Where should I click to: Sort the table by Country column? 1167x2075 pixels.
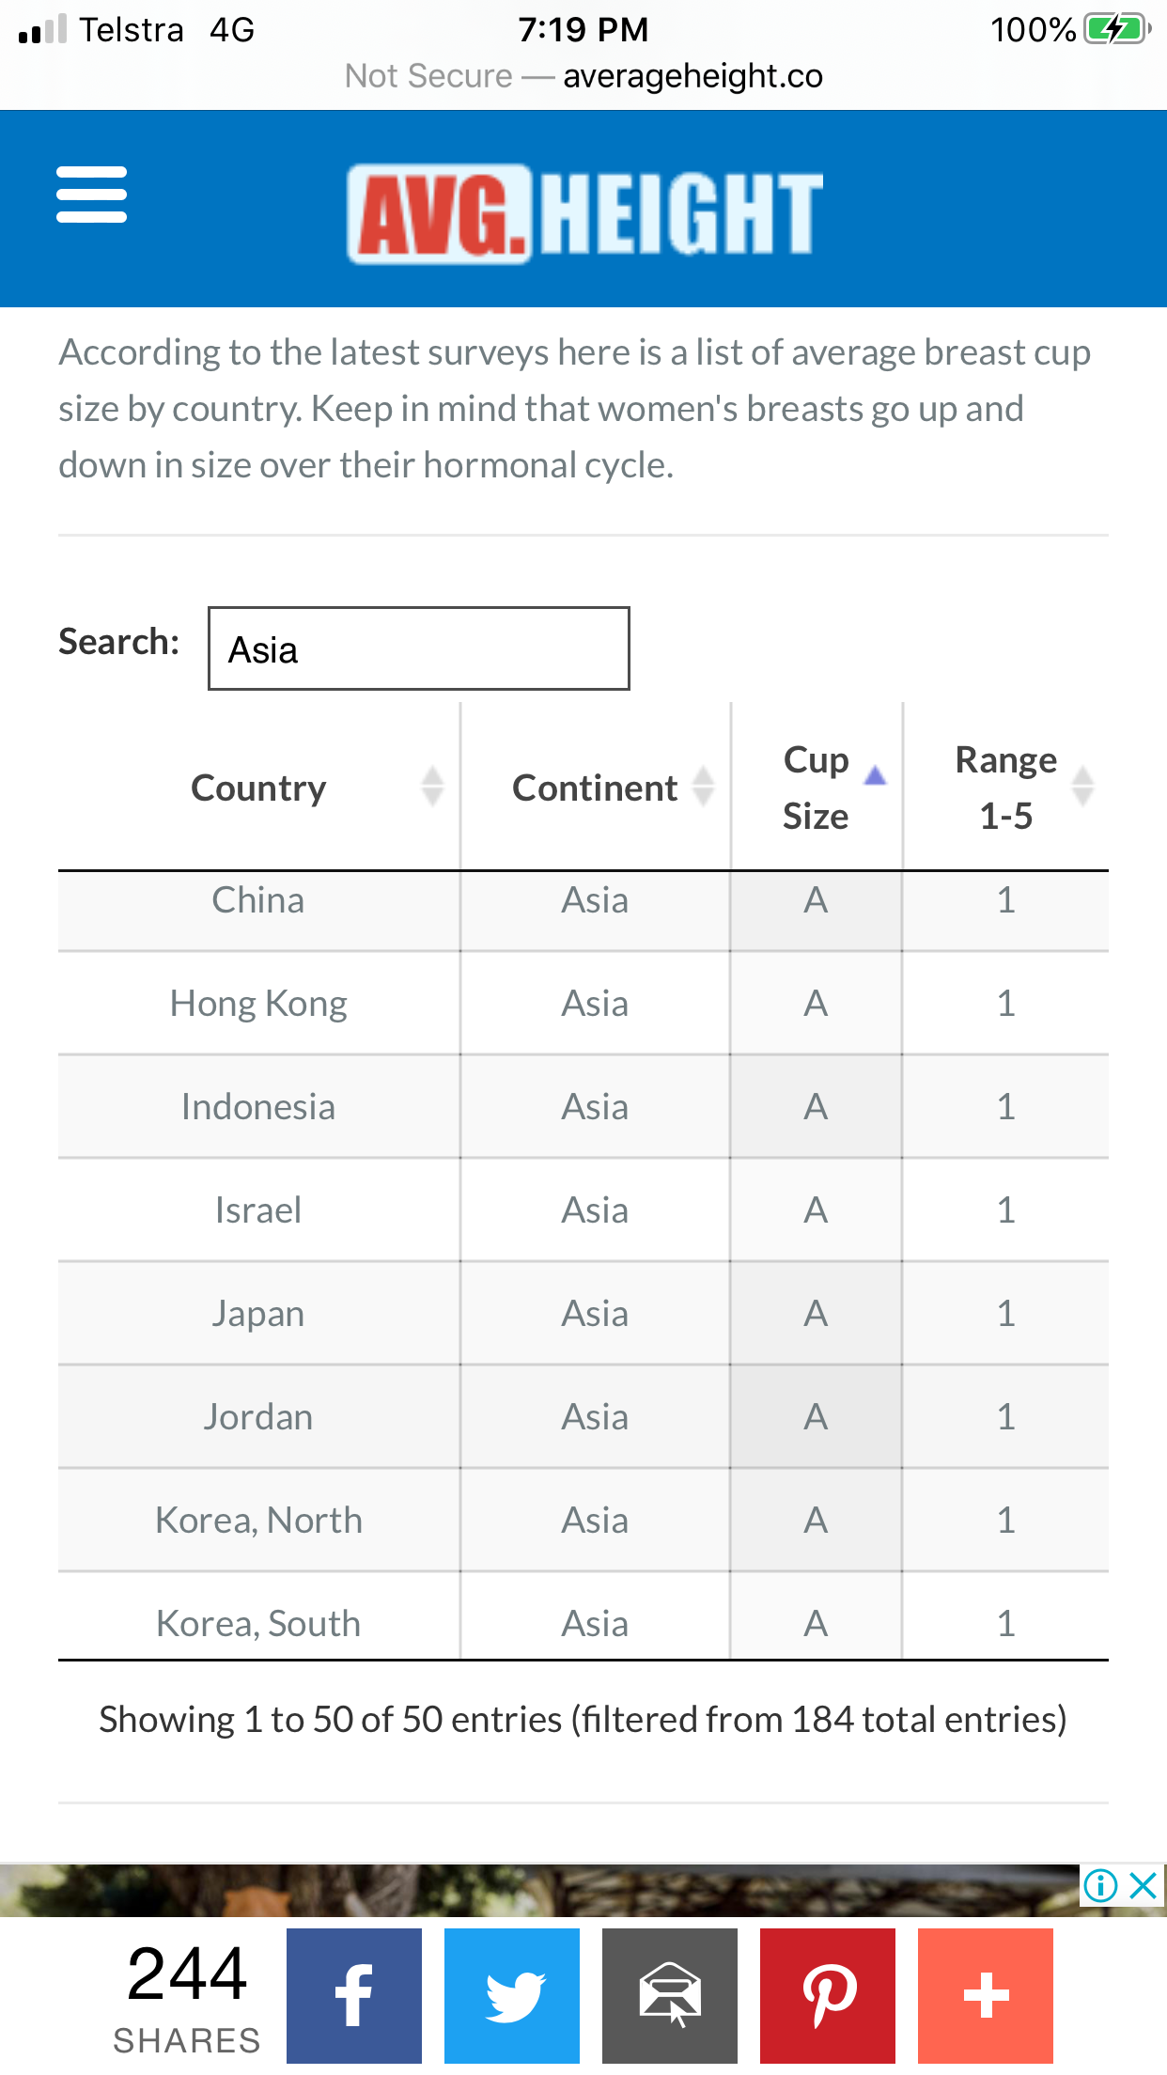(x=258, y=788)
